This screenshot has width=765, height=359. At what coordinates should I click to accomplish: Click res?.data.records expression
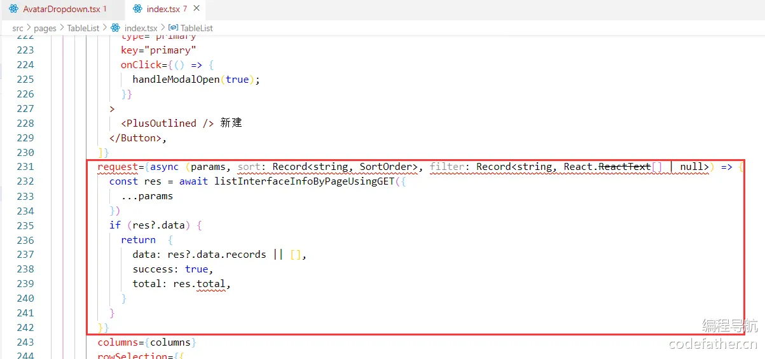click(x=217, y=254)
